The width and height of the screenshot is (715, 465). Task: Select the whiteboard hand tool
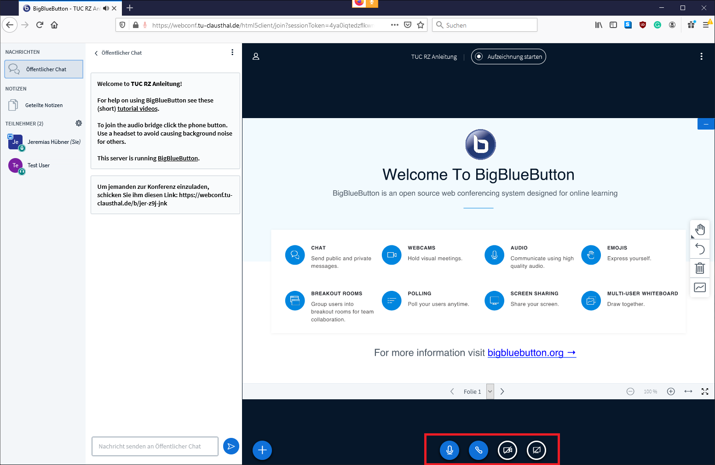pyautogui.click(x=700, y=229)
